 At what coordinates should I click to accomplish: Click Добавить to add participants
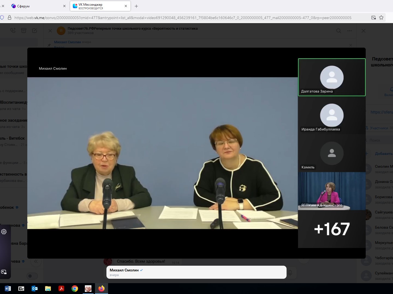pos(383,154)
